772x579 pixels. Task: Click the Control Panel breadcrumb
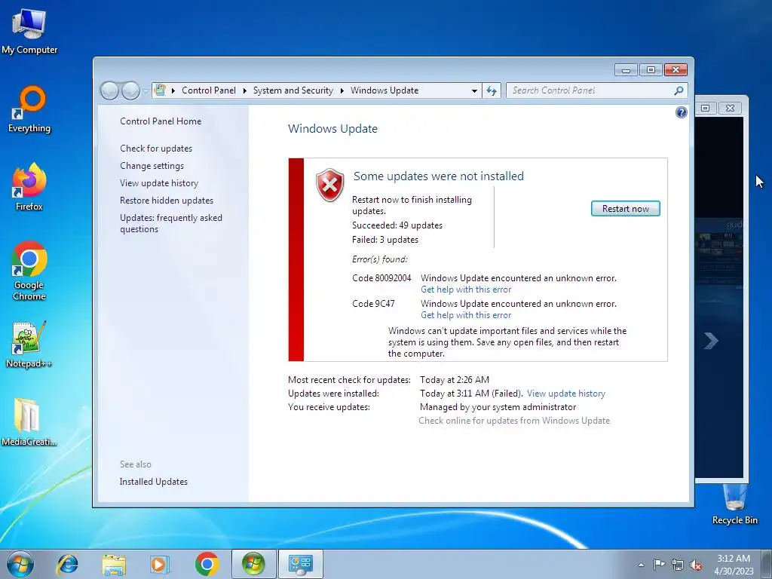point(209,90)
